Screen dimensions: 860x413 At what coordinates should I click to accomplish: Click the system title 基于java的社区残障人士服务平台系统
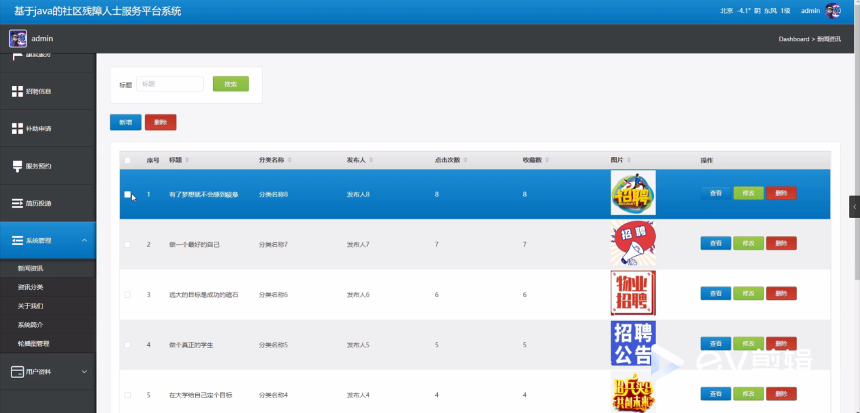98,12
